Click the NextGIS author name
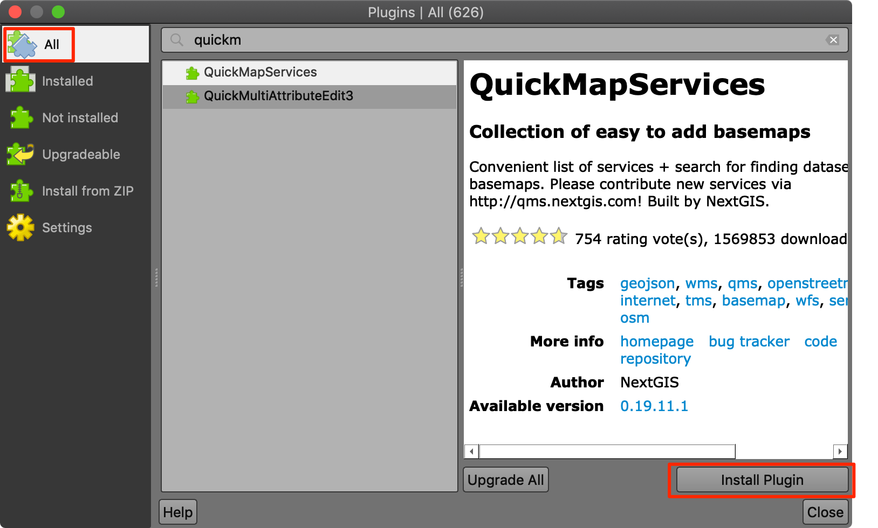This screenshot has height=528, width=878. point(649,383)
